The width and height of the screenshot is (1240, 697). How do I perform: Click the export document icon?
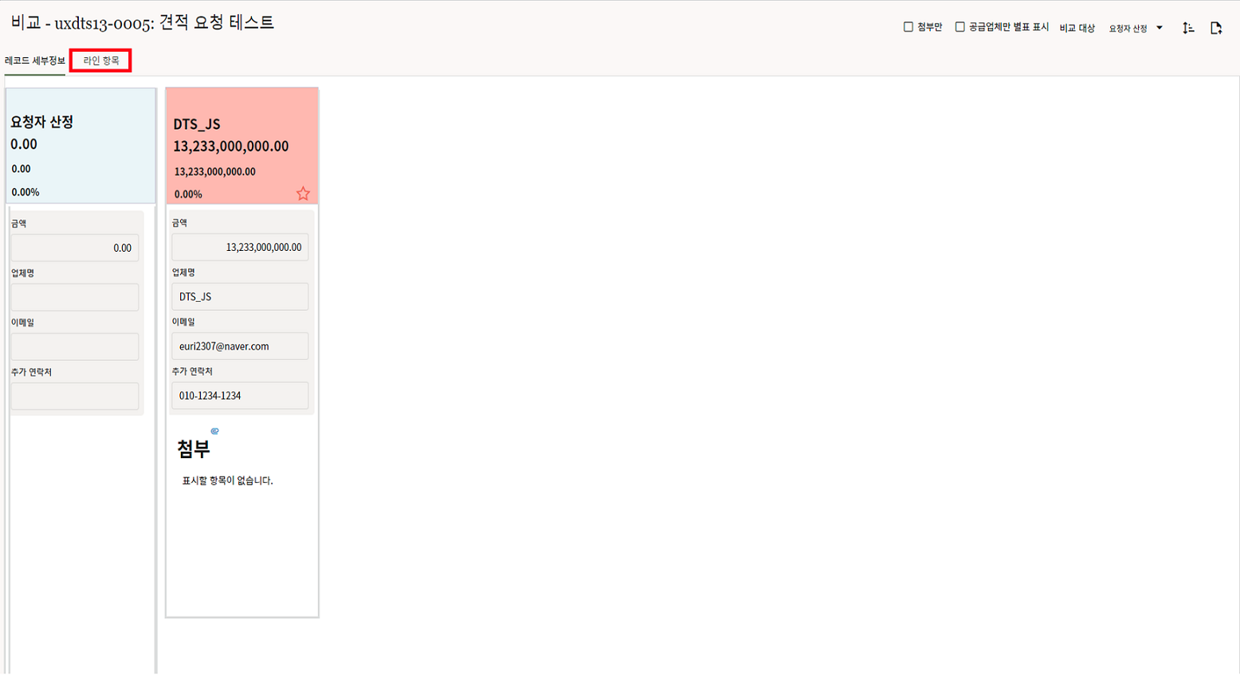1215,28
